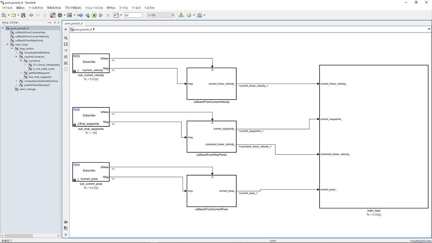The width and height of the screenshot is (432, 243).
Task: Select callbackFromWayPoints in the model browser
Action: [x=29, y=40]
